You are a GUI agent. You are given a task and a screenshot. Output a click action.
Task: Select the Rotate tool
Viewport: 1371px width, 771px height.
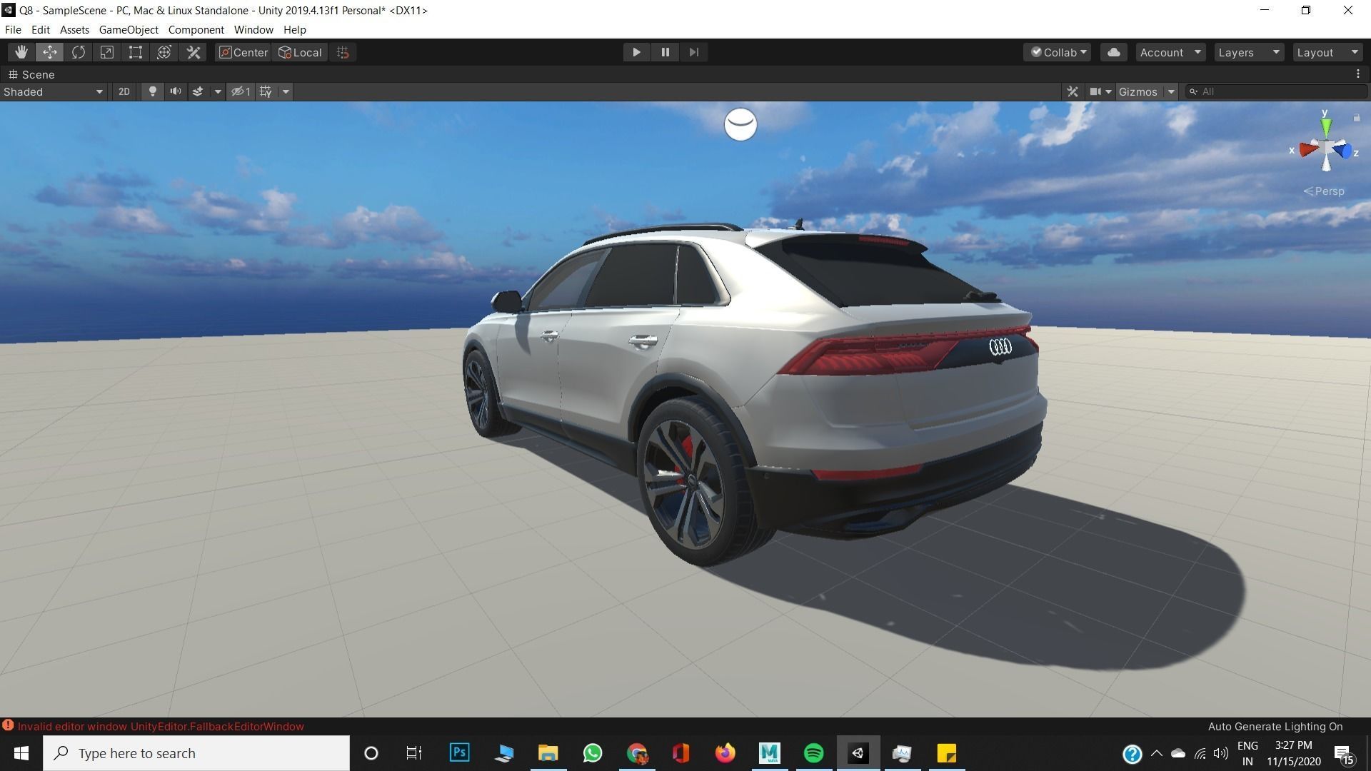(x=78, y=51)
